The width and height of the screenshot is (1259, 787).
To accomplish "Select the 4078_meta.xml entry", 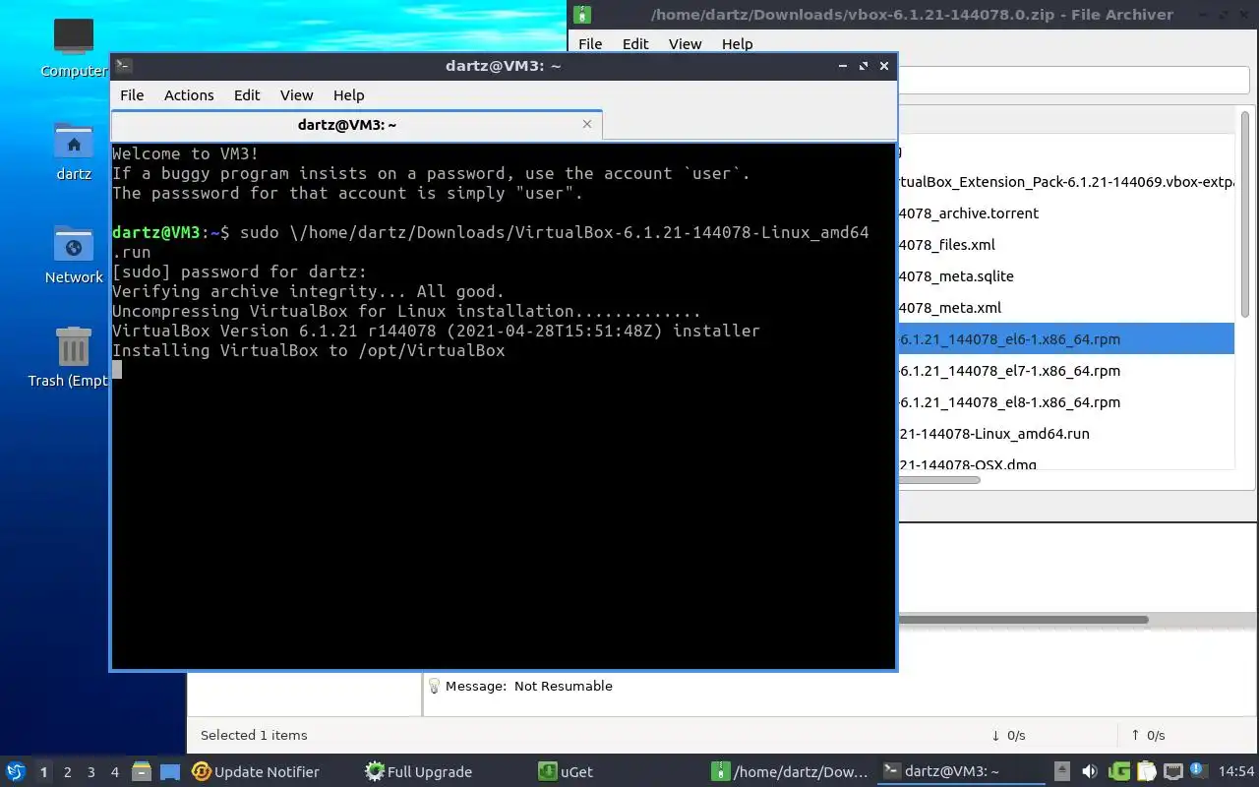I will [1066, 308].
